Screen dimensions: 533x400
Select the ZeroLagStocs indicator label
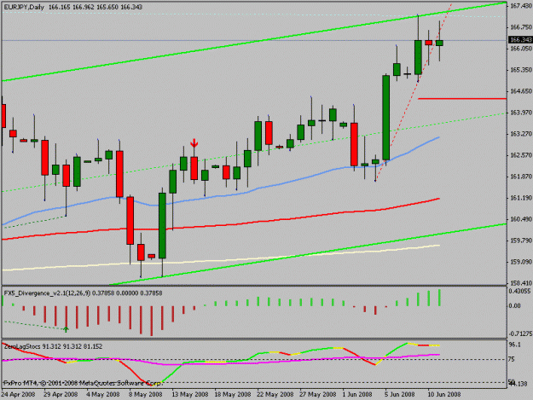(x=22, y=346)
